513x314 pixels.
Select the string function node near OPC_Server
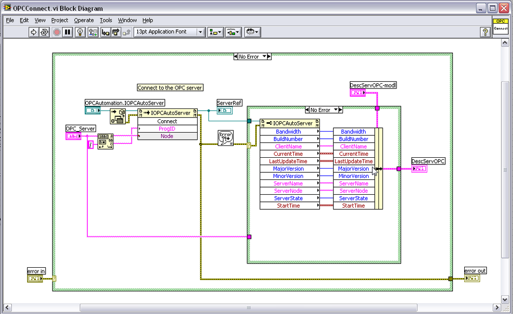click(106, 141)
